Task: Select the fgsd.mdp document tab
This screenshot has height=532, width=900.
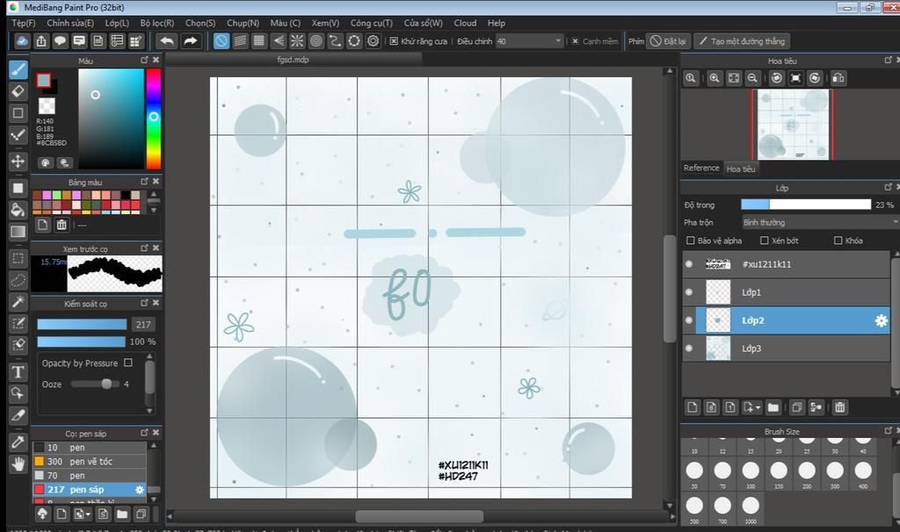Action: [x=293, y=60]
